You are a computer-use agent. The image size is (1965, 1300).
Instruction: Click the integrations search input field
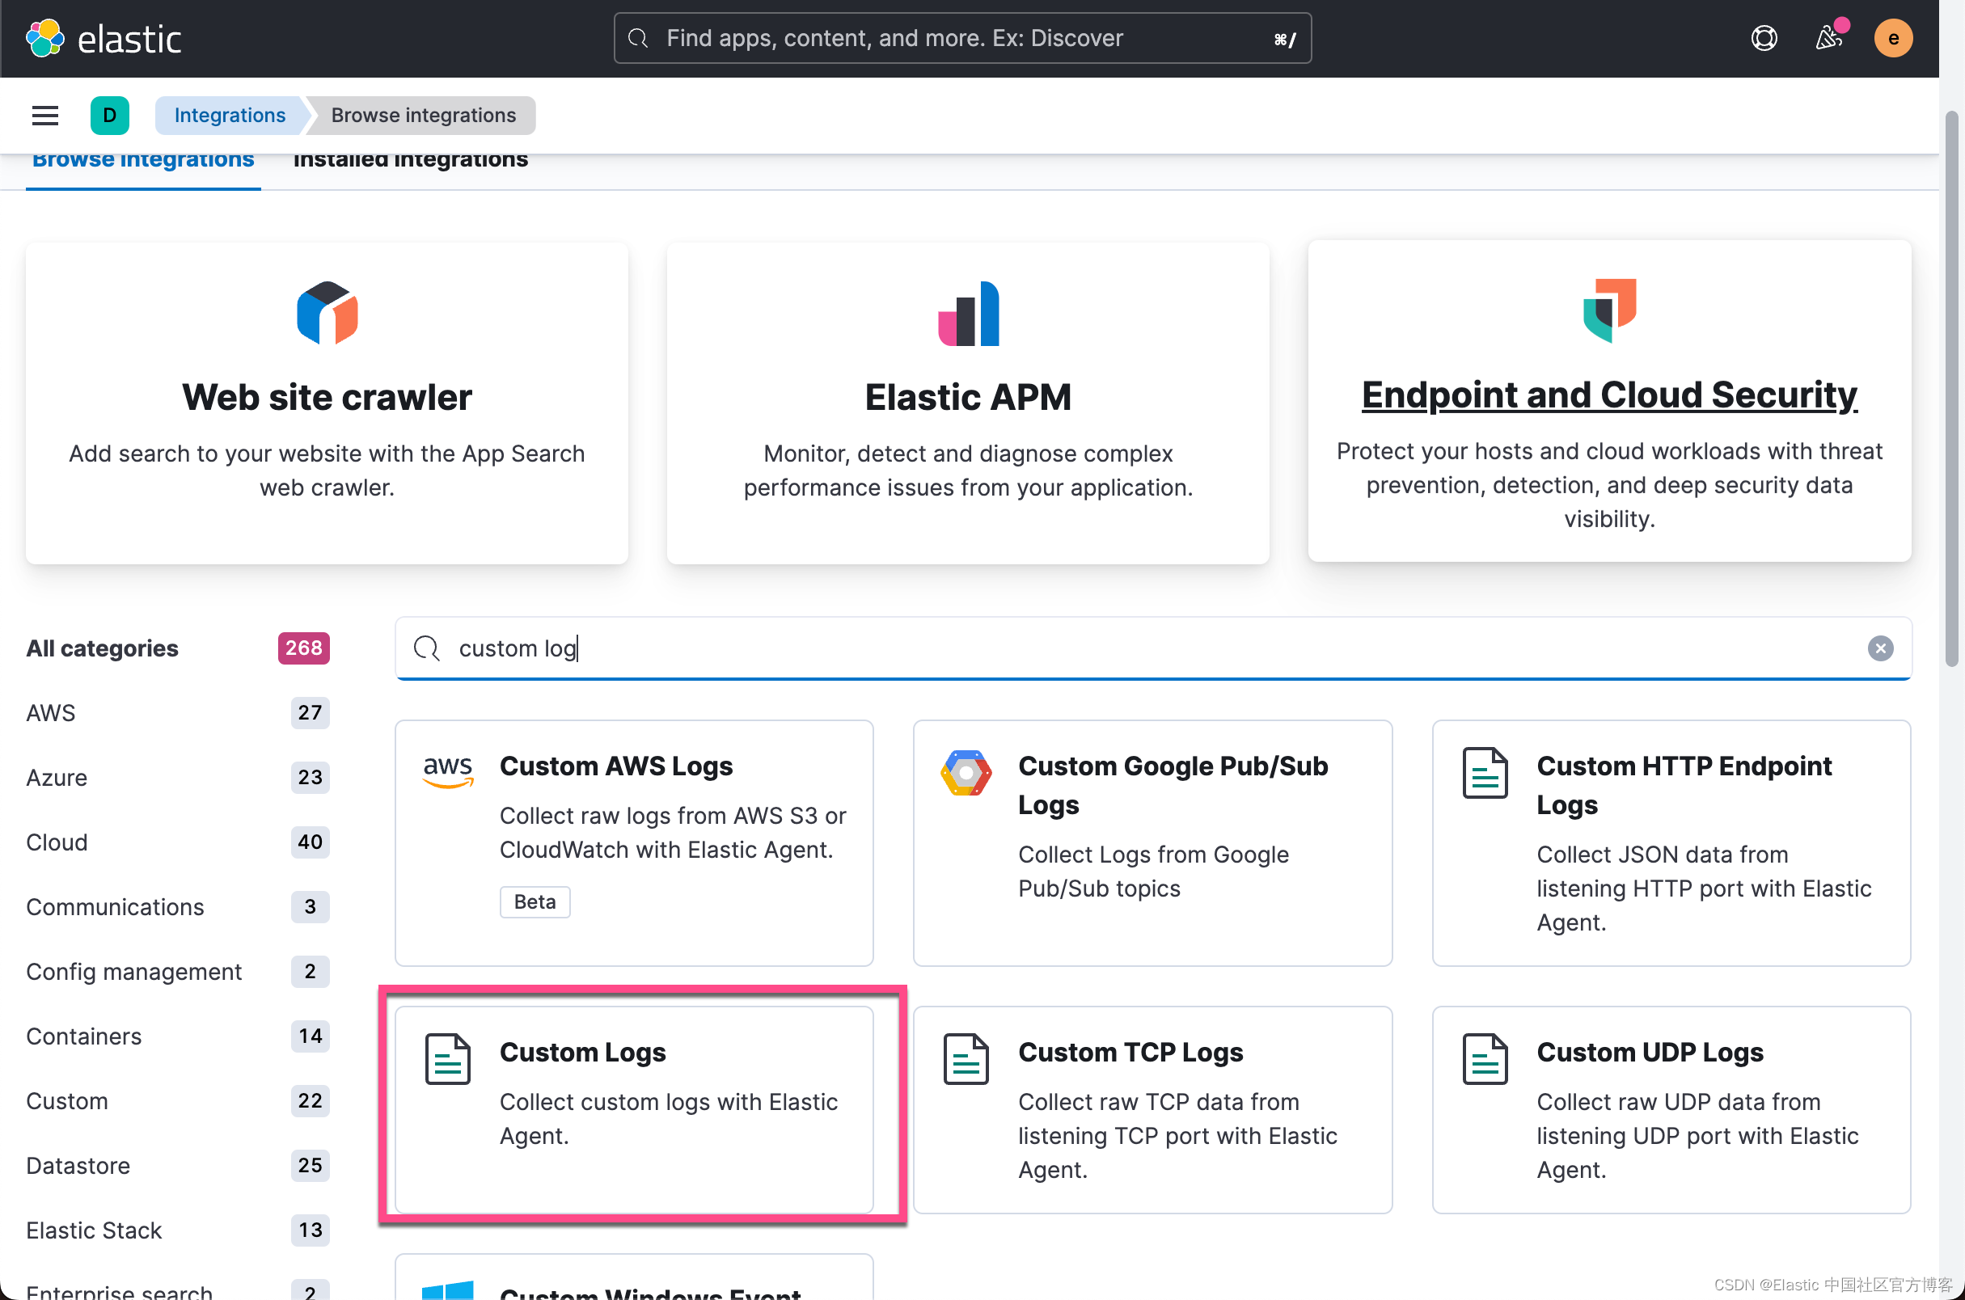tap(1153, 648)
